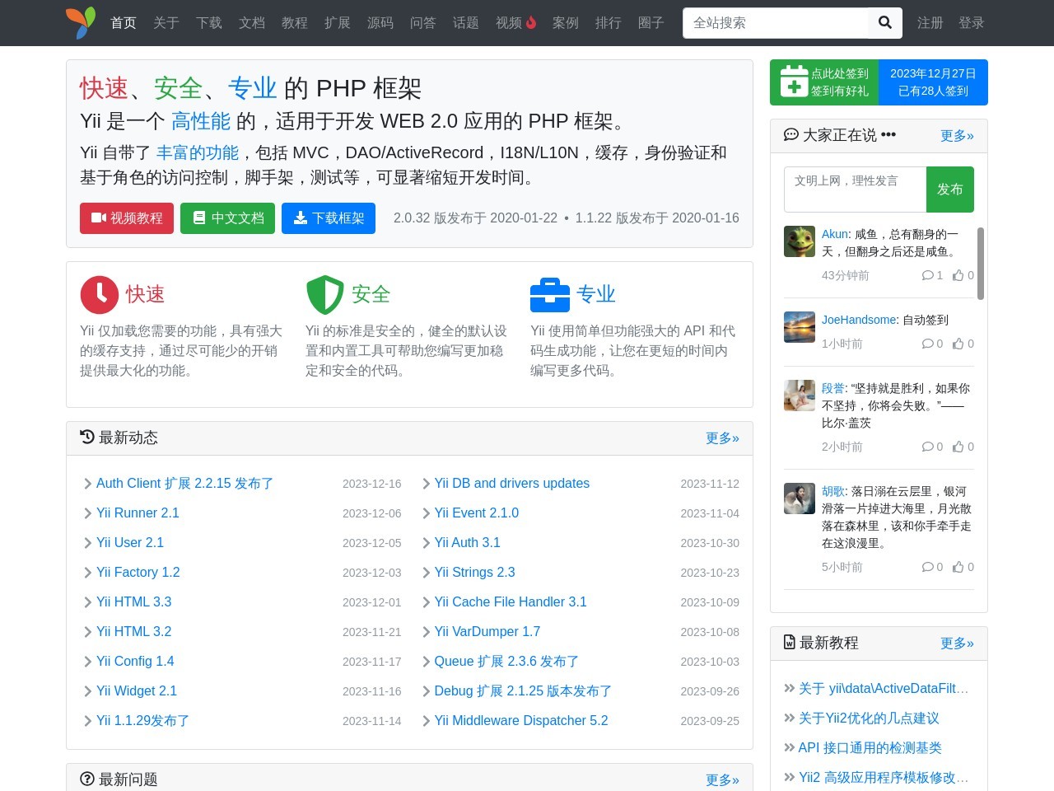1054x791 pixels.
Task: Open the 文档 menu item
Action: point(251,23)
